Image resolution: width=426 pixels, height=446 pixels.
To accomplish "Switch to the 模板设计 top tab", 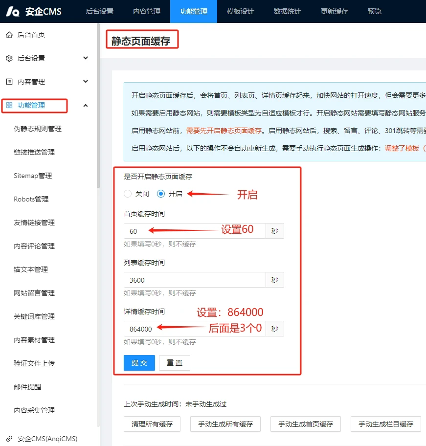I will (241, 11).
